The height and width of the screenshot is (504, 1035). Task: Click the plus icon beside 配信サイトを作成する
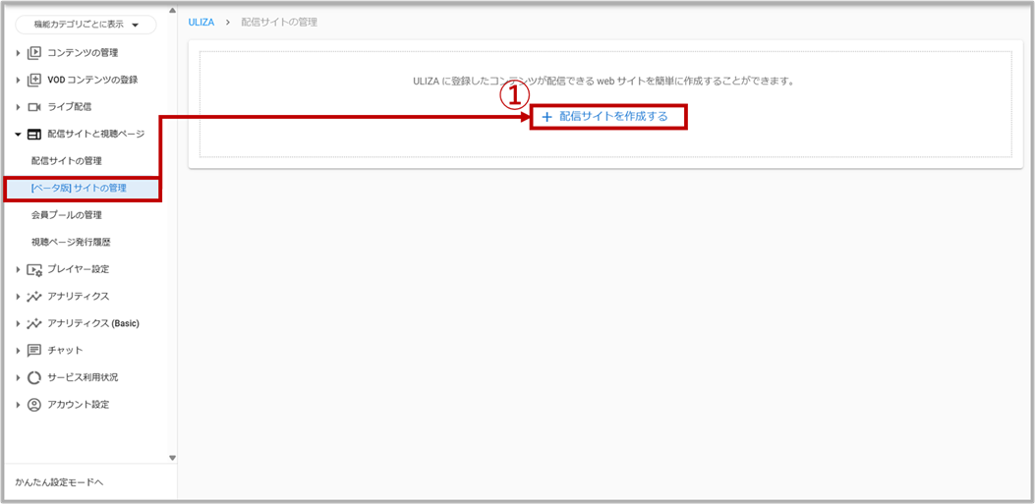tap(546, 117)
